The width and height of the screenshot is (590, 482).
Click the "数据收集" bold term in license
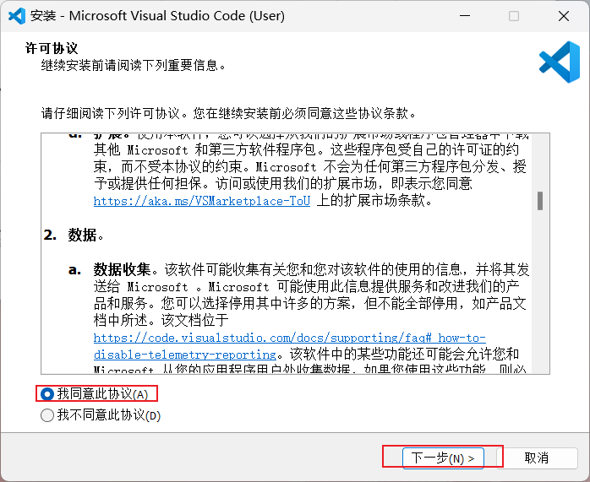click(x=123, y=269)
